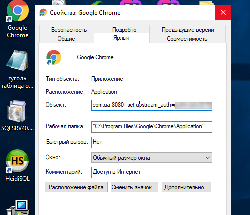Viewport: 250px width, 215px height.
Task: Open the Общие tab
Action: (x=66, y=39)
